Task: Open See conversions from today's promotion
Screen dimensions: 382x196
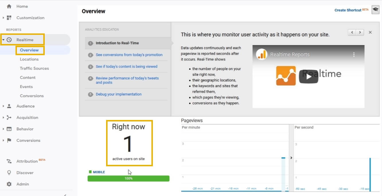Action: (129, 55)
